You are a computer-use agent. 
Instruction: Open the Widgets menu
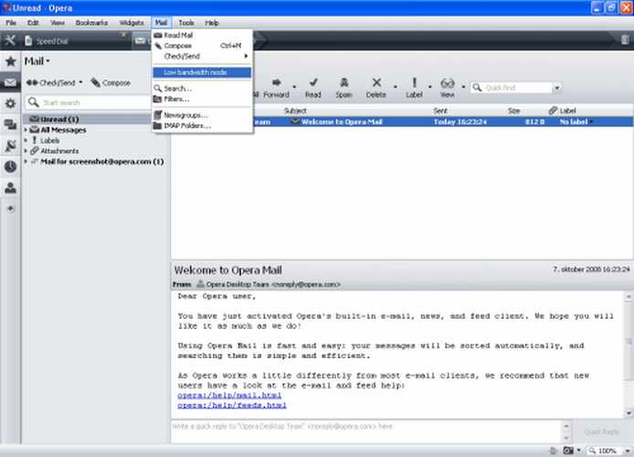132,23
